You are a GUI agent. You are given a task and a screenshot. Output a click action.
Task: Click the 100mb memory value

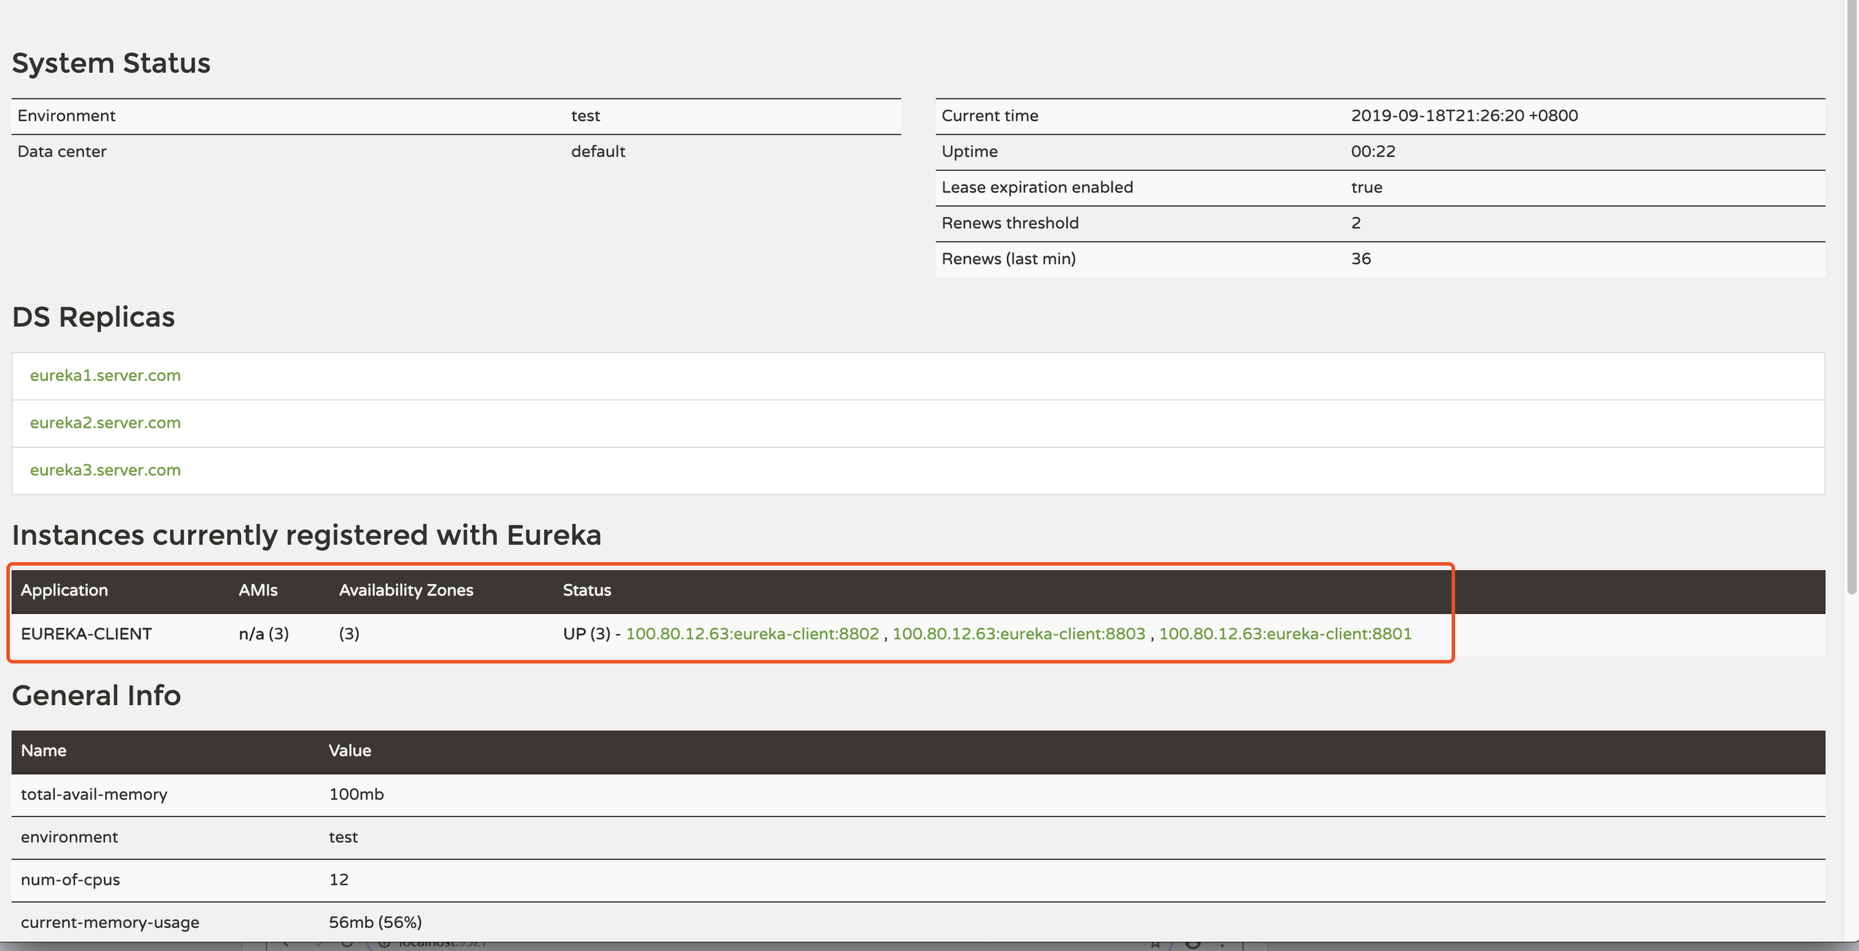point(357,794)
